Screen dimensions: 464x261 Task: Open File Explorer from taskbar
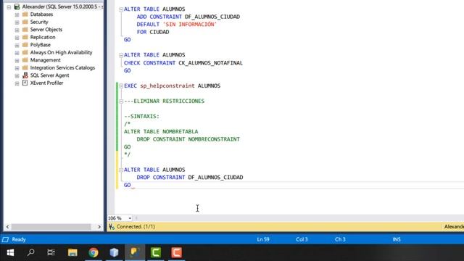[x=72, y=252]
